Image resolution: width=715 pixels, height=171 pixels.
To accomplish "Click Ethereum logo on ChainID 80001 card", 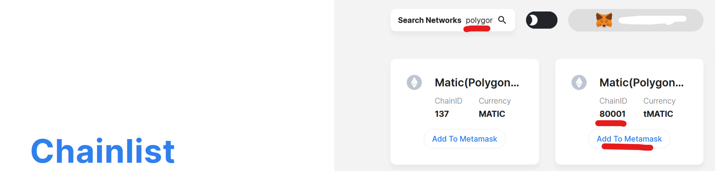I will click(x=579, y=82).
